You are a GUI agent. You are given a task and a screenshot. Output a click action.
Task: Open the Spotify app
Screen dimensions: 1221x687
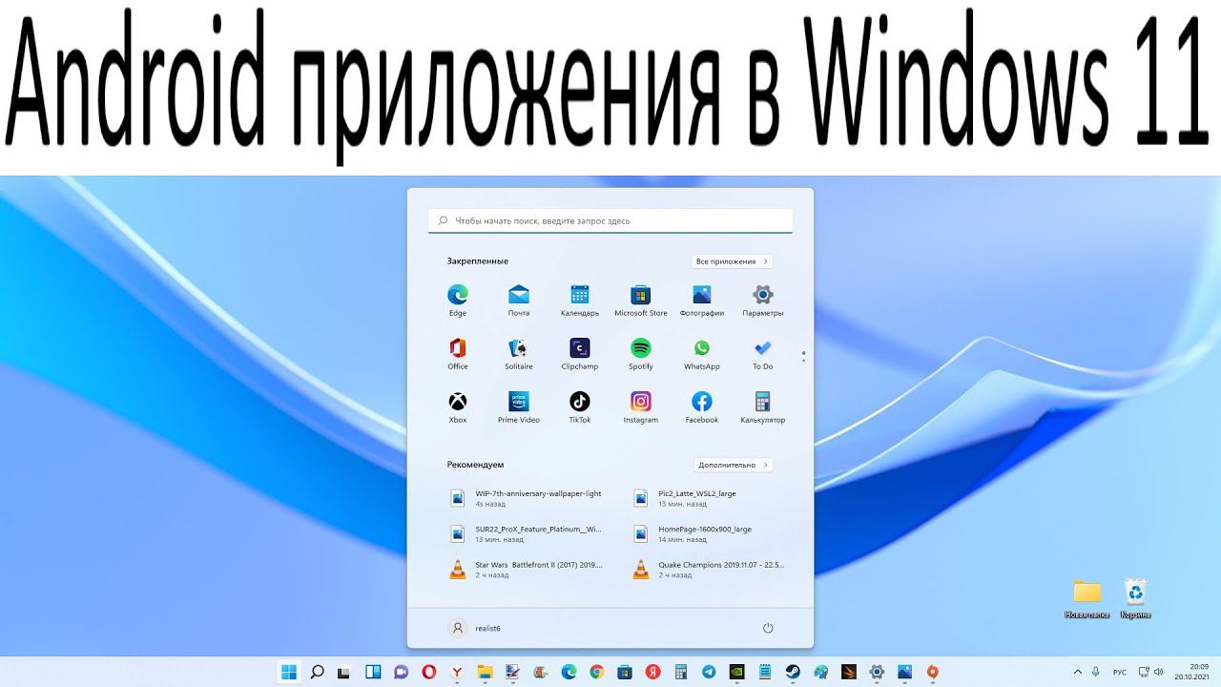coord(641,353)
